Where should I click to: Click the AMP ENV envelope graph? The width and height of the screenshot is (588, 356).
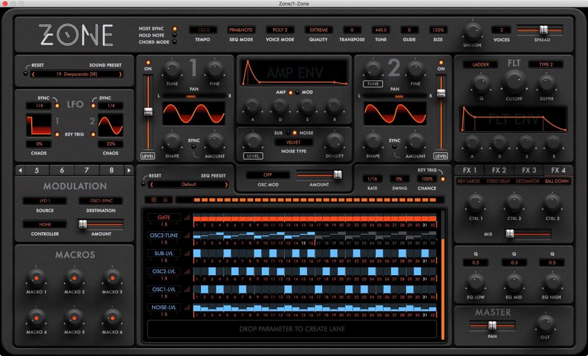coord(294,72)
